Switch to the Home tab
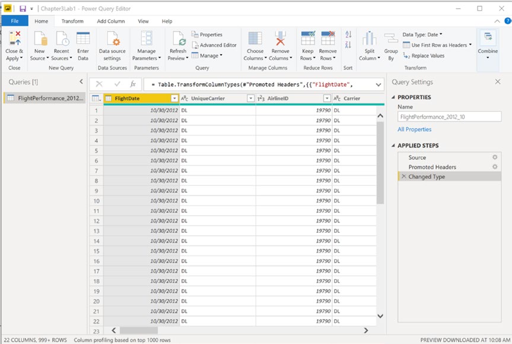Screen dimensions: 512x344 click(x=41, y=21)
